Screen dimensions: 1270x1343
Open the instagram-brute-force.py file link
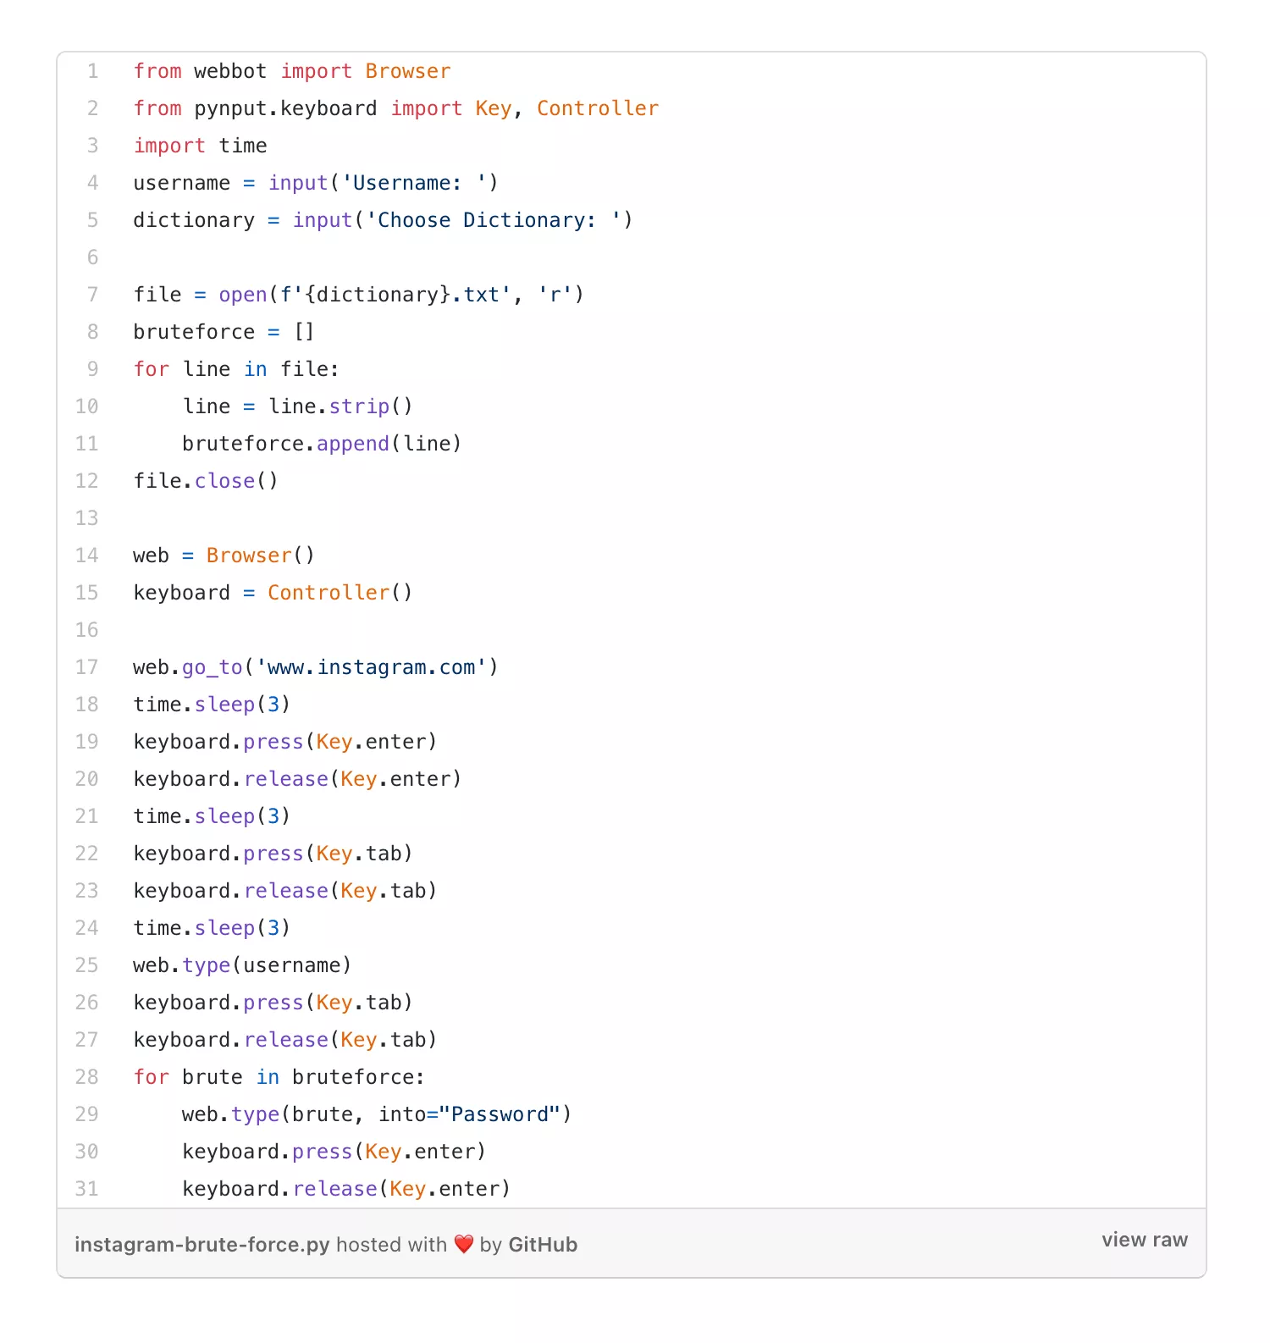point(202,1244)
